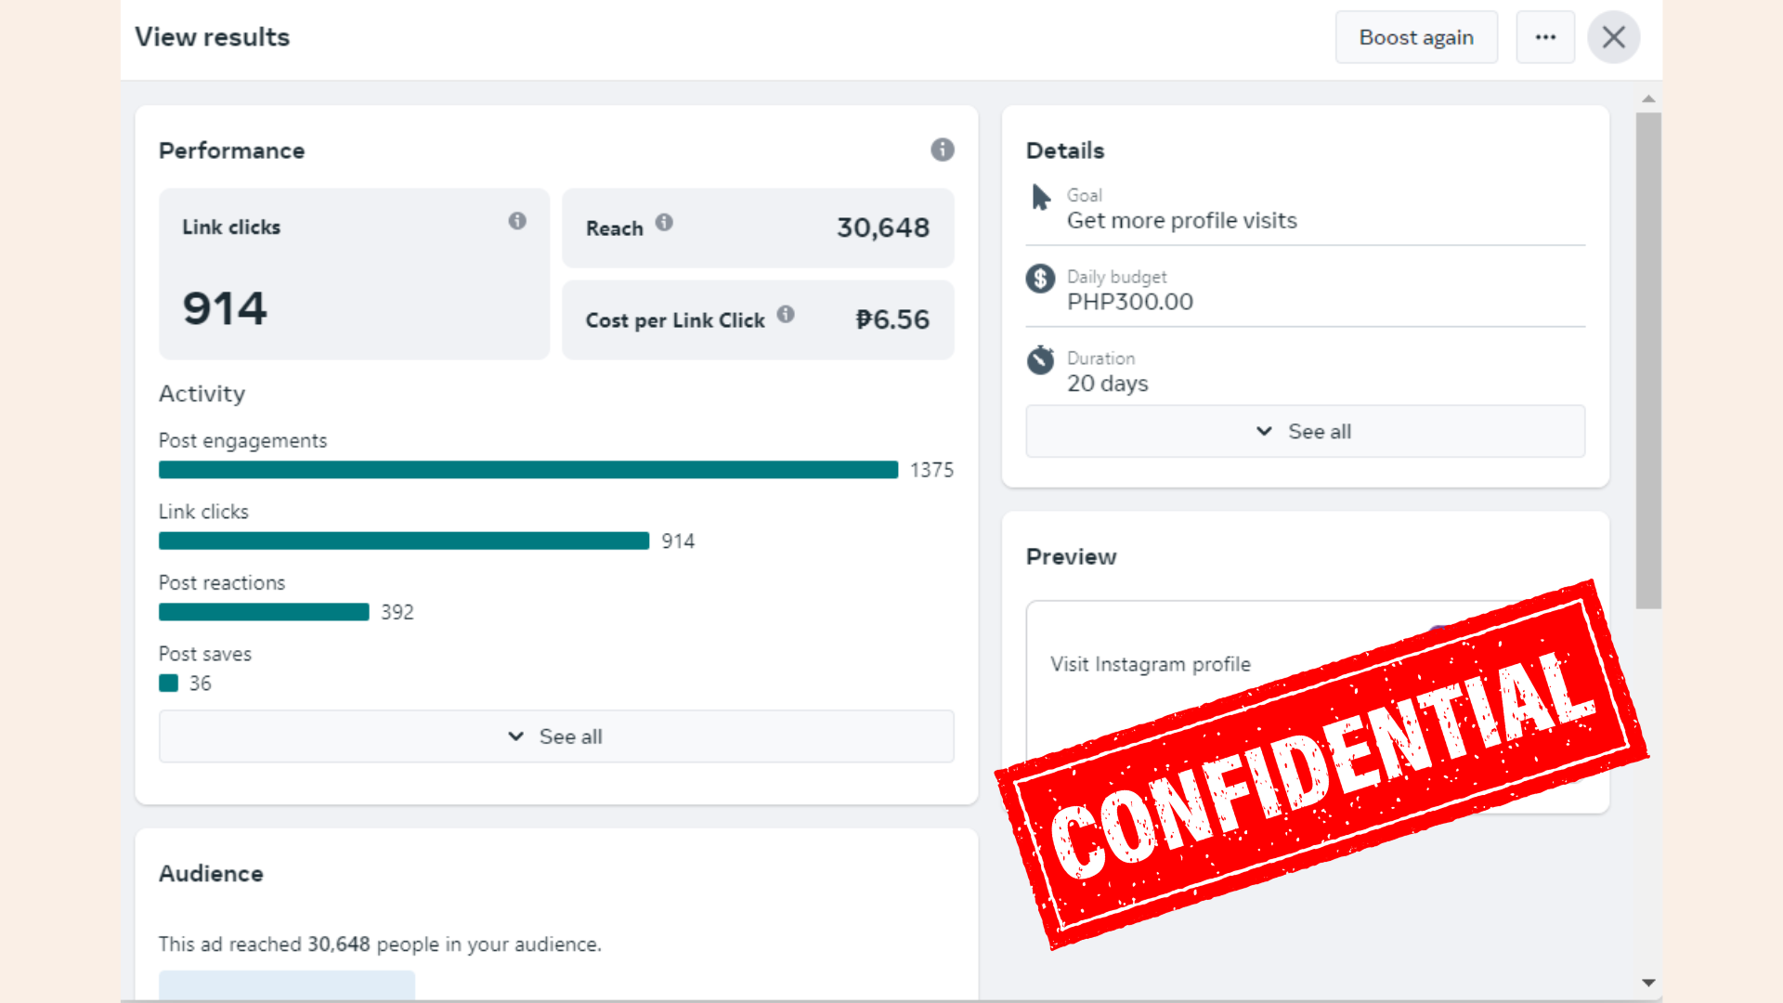The width and height of the screenshot is (1783, 1003).
Task: Click the Post reactions activity bar
Action: [264, 612]
